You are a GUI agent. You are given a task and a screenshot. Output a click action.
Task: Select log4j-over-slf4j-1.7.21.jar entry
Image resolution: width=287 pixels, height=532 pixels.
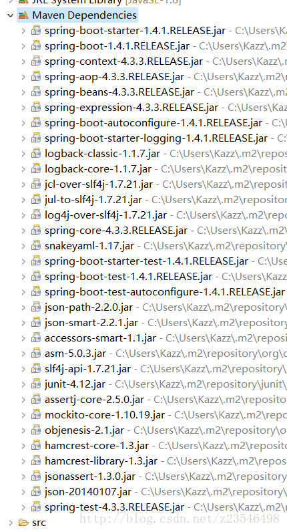tap(105, 215)
